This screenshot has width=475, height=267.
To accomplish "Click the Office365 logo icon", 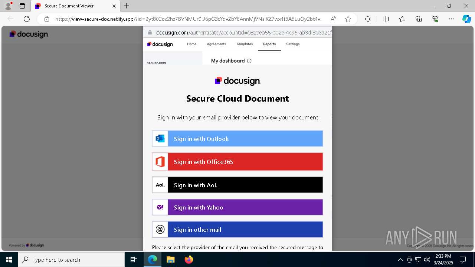I will [x=160, y=162].
